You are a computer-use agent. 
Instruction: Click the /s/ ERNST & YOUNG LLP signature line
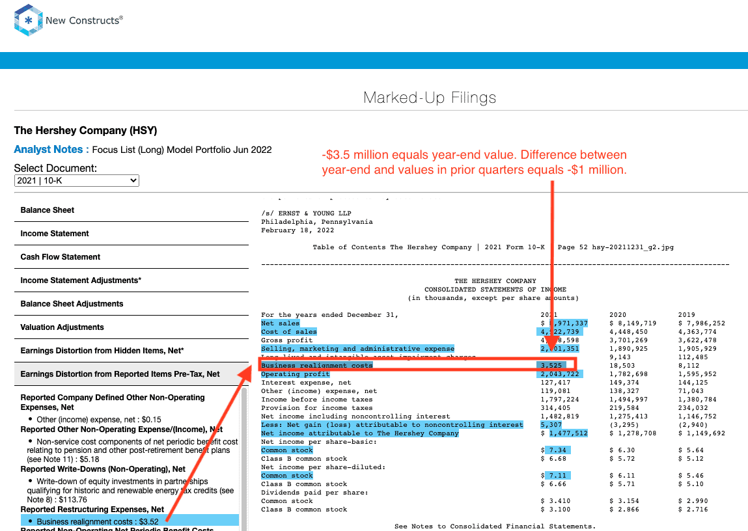point(306,213)
